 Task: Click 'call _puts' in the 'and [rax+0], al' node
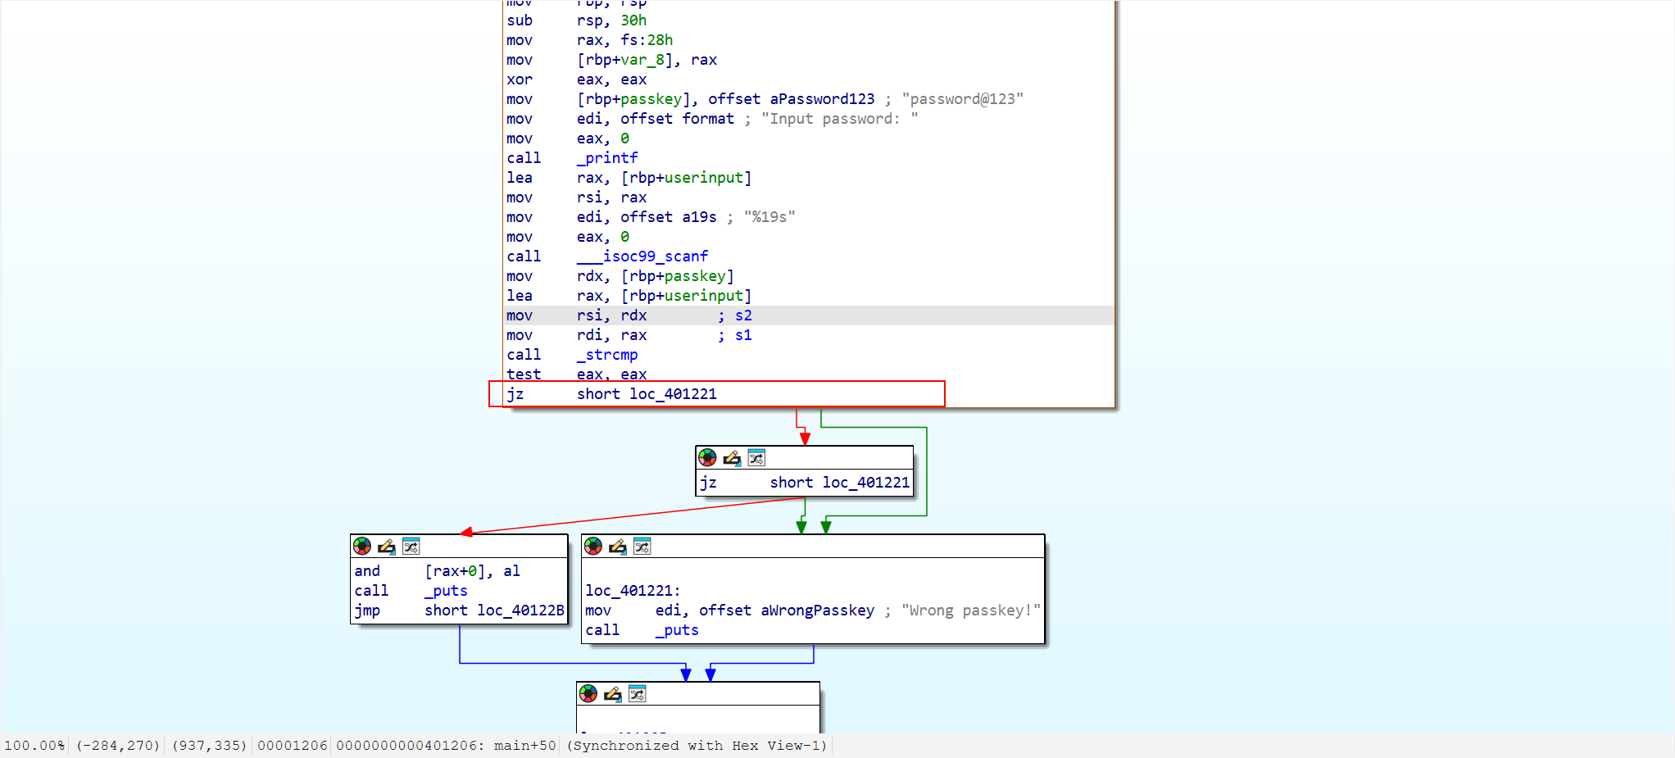tap(411, 591)
